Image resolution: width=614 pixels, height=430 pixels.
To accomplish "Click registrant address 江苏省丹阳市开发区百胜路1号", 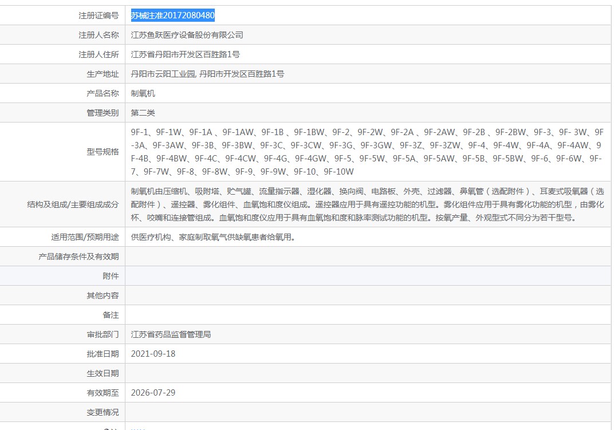I will coord(185,54).
